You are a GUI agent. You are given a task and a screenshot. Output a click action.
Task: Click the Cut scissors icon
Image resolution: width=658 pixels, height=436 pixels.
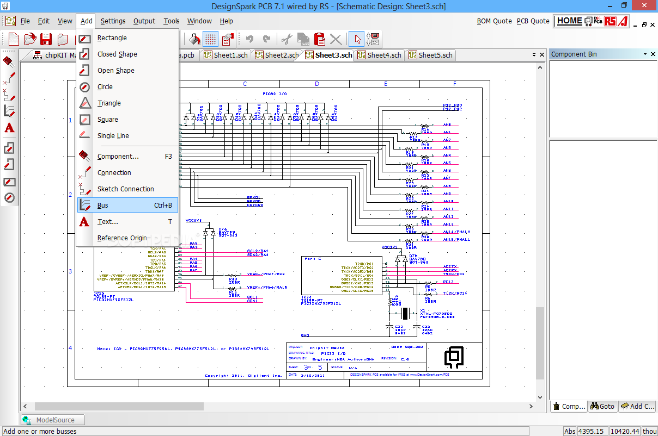click(x=287, y=39)
